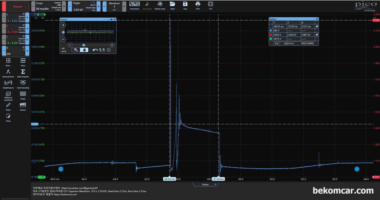Open the Measurements tool
380x200 pixels.
[x=8, y=73]
